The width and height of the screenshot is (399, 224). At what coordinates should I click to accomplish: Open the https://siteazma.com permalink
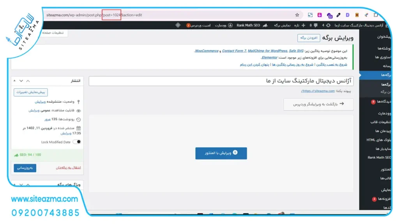[318, 91]
